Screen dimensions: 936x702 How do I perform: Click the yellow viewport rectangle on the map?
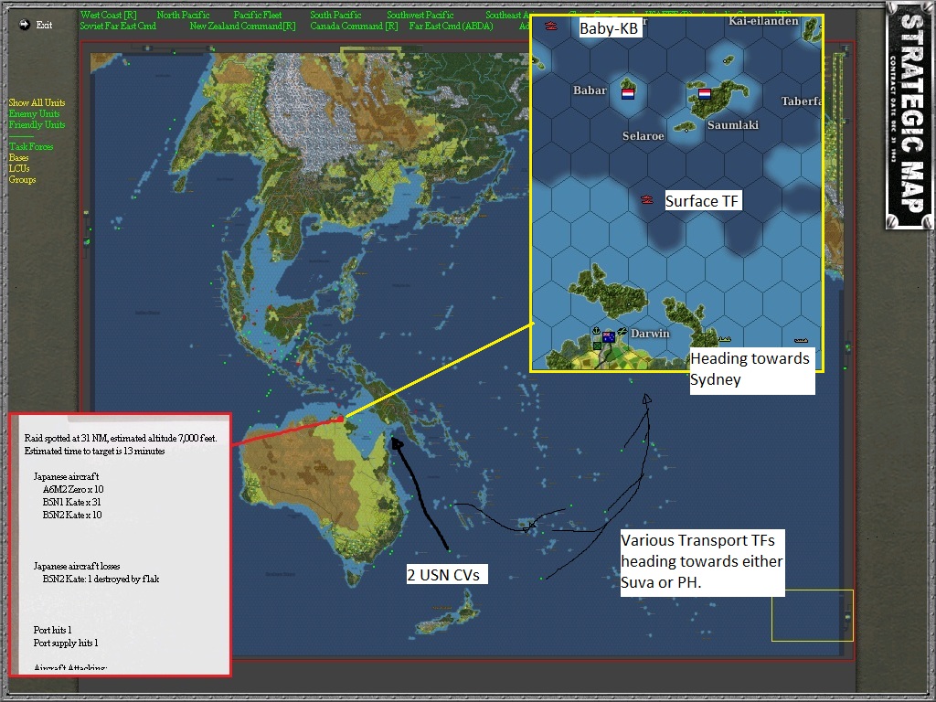812,615
